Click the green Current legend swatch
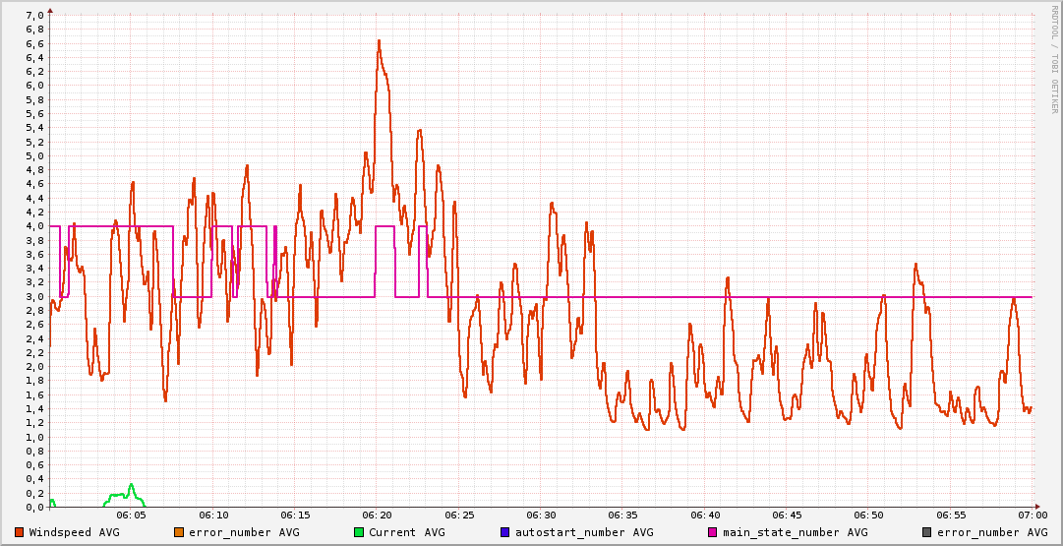1063x546 pixels. coord(358,532)
